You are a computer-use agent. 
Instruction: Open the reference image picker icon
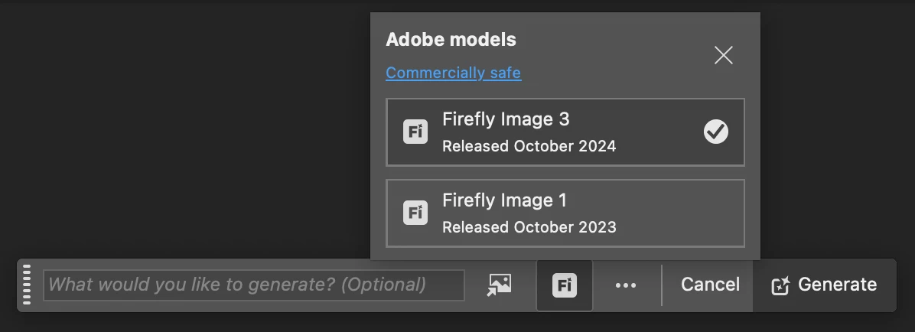(500, 285)
